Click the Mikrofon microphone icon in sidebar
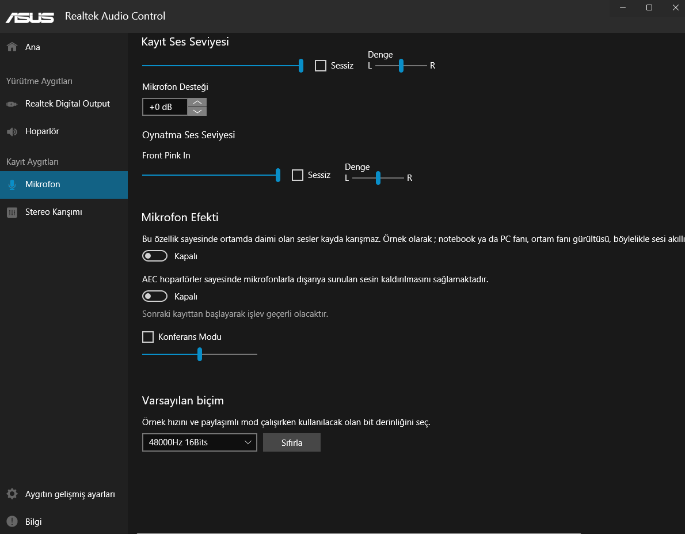The height and width of the screenshot is (534, 685). 12,185
